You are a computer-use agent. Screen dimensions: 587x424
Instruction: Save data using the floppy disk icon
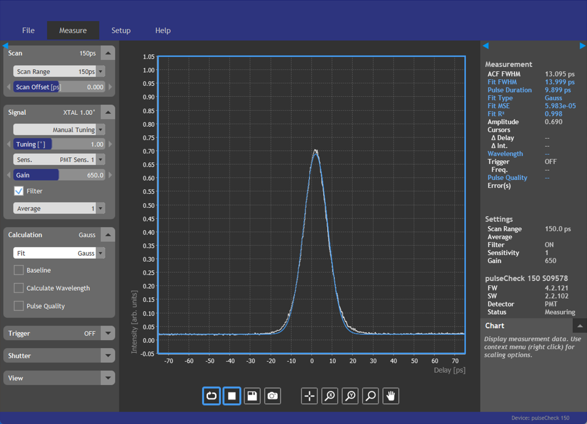point(252,396)
